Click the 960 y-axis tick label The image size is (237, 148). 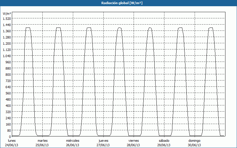pyautogui.click(x=8, y=62)
